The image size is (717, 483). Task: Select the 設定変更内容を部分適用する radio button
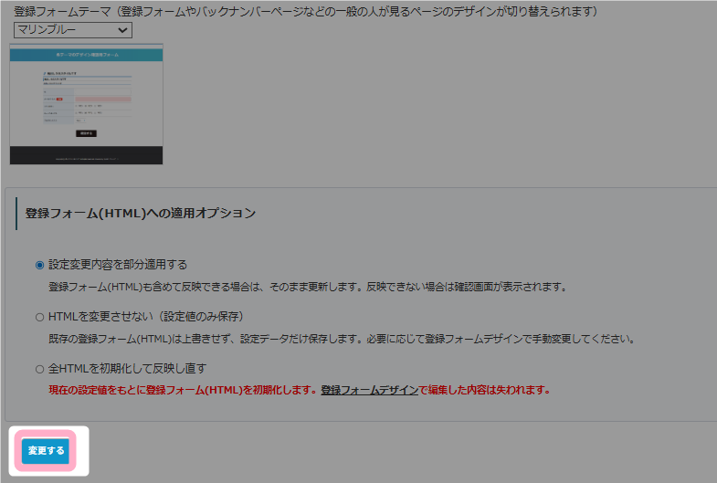(39, 265)
